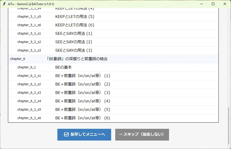
Task: Click title BE+前置詞（in/on/at等） (5)
Action: [x=83, y=110]
